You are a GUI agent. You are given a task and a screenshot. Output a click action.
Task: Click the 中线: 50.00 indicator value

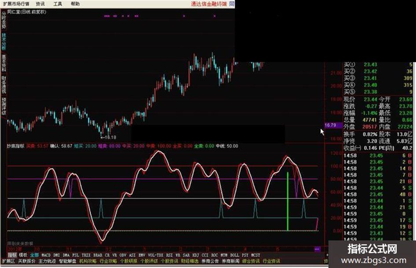(227, 146)
